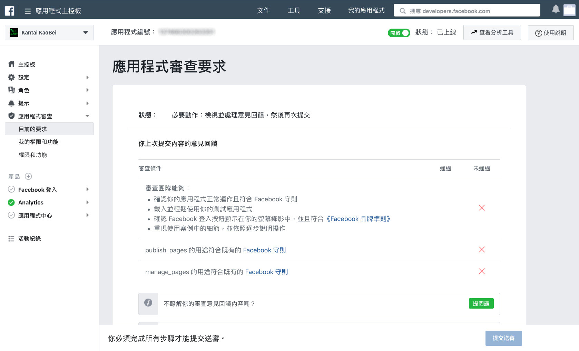Viewport: 579px width, 351px height.
Task: Collapse the 應用程式審查 section arrow
Action: pos(87,116)
